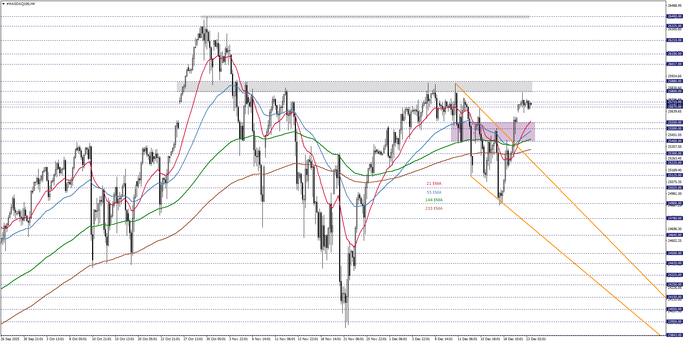
Task: Click the 25880.00 resistance price tag
Action: click(x=674, y=82)
